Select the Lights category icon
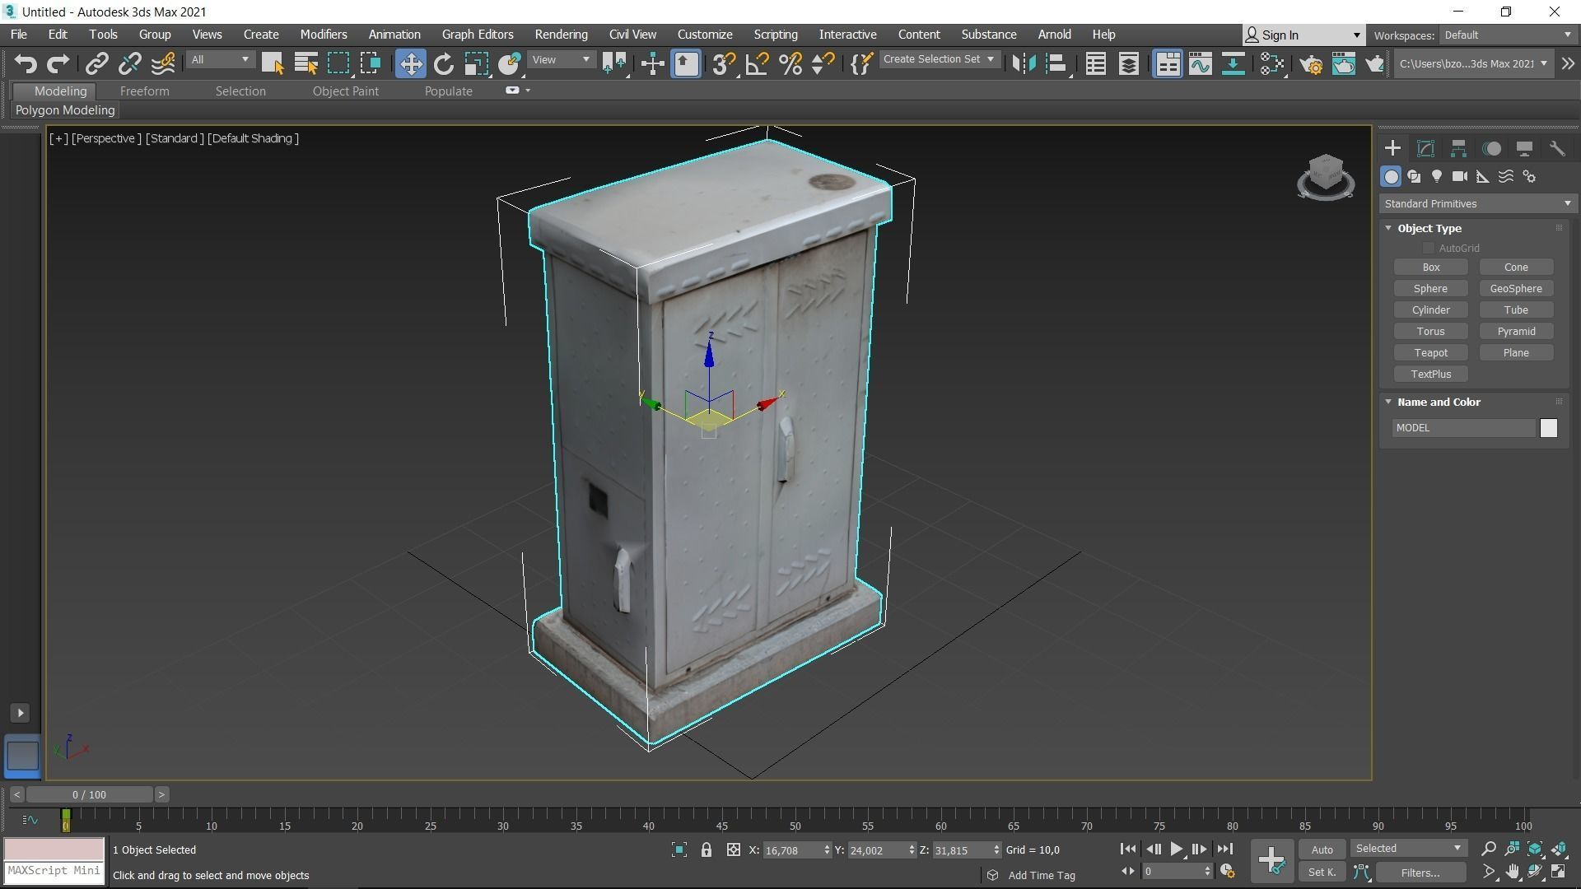This screenshot has height=889, width=1581. point(1437,176)
